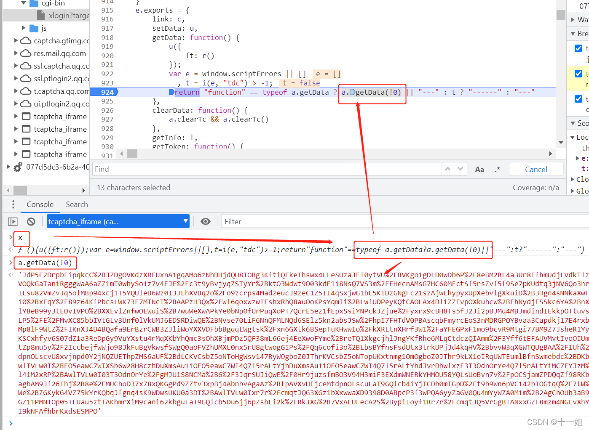Expand the js folder
The width and height of the screenshot is (589, 430).
24,28
